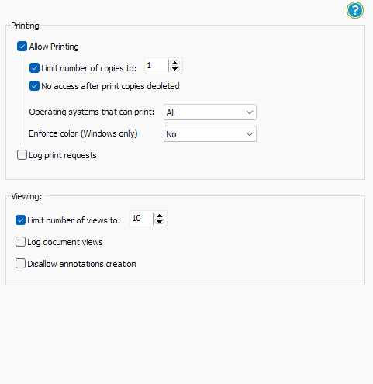Image resolution: width=373 pixels, height=384 pixels.
Task: Open Operating systems that can print dropdown
Action: (210, 112)
